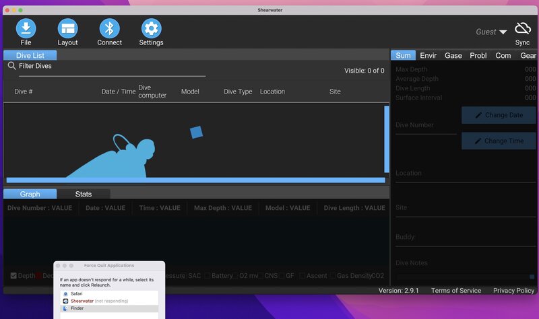This screenshot has height=319, width=539.
Task: Select Safari icon in Force Quit list
Action: [65, 294]
